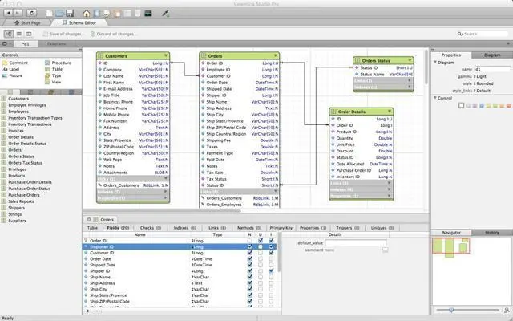This screenshot has width=513, height=321.
Task: Toggle I checkbox for Ship Address field
Action: pos(271,283)
